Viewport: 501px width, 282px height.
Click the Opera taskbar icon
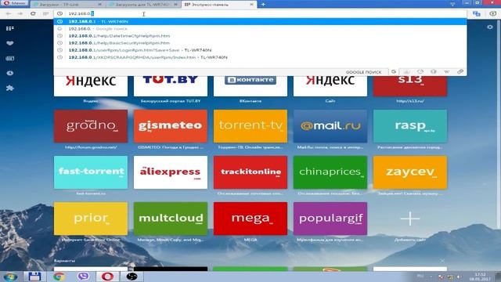tap(107, 277)
